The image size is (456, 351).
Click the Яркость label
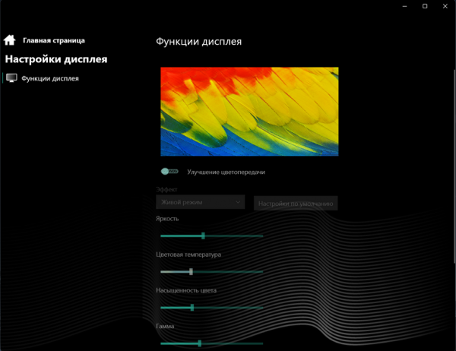tap(167, 219)
